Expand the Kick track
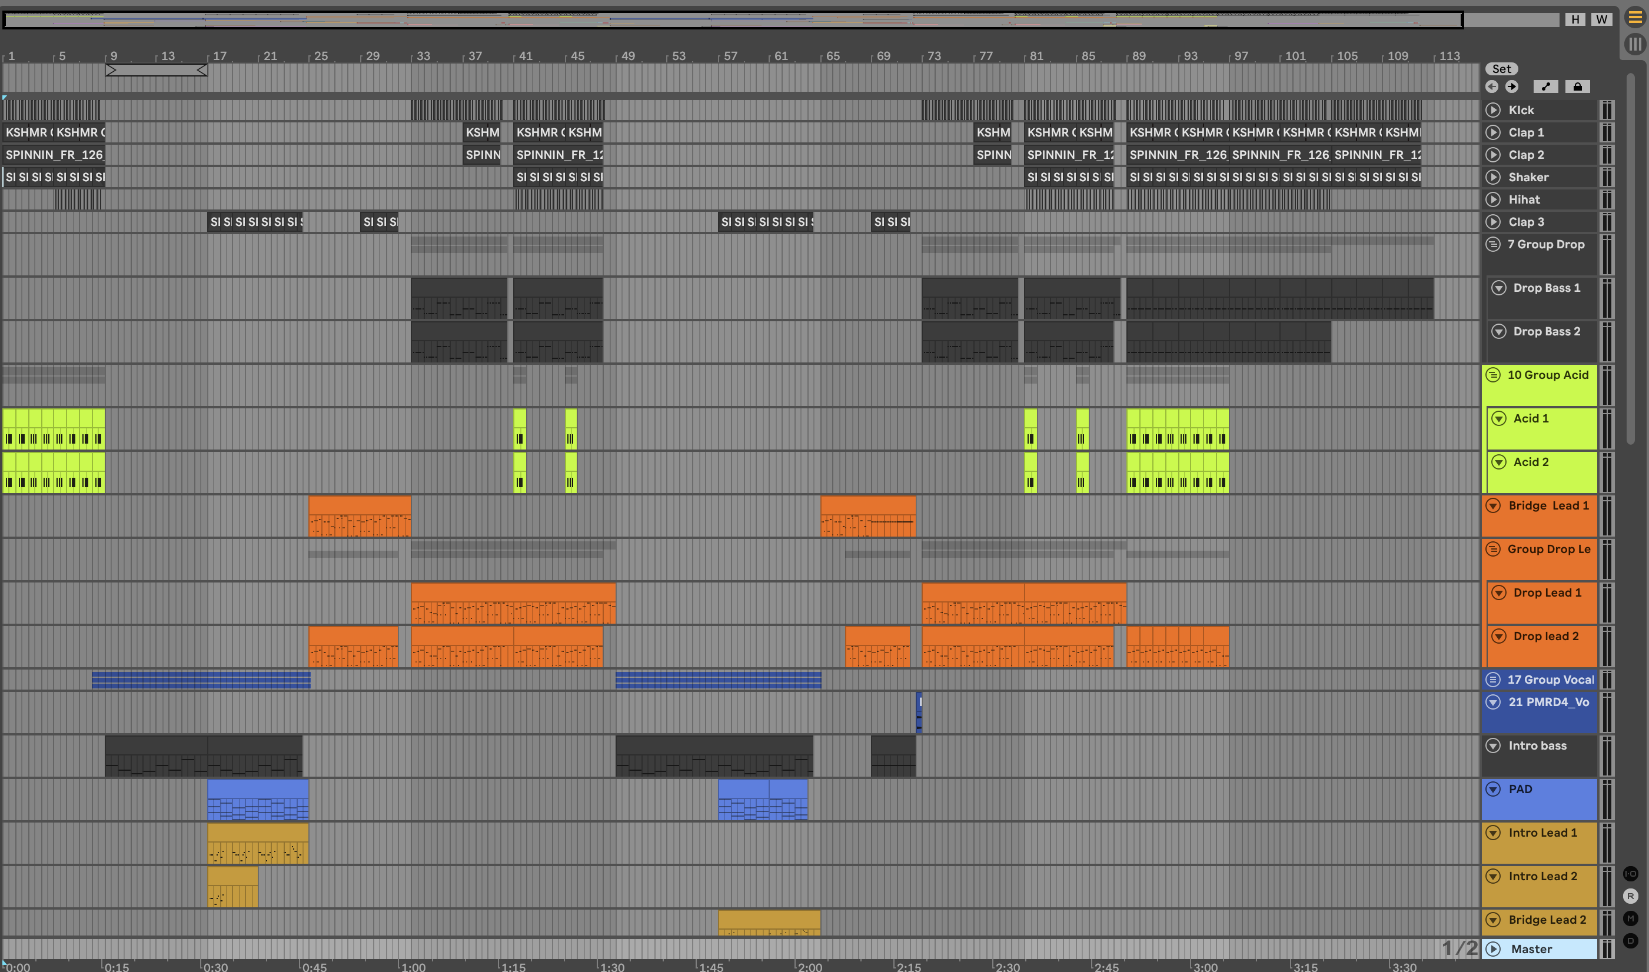The height and width of the screenshot is (972, 1649). pos(1492,110)
